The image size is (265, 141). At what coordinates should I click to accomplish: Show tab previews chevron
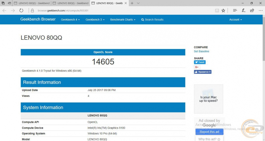coord(138,3)
